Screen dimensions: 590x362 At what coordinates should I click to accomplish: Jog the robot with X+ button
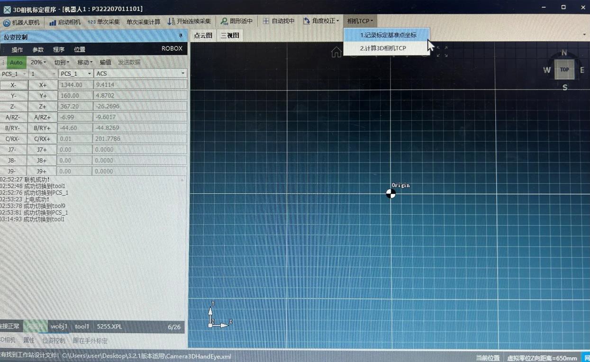coord(43,85)
